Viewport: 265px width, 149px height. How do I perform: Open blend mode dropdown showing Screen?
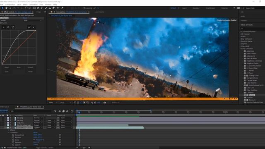pos(38,125)
